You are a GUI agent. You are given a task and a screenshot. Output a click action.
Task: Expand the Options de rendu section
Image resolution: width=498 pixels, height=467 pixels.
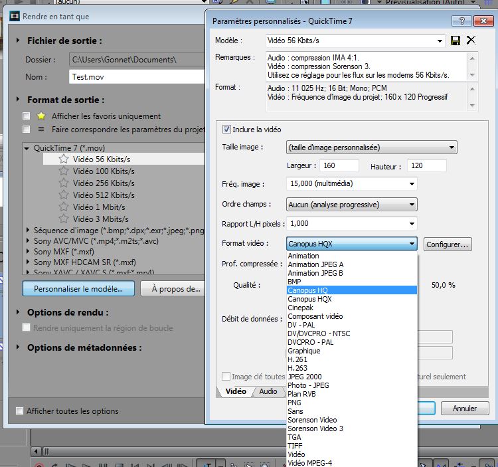coord(18,312)
